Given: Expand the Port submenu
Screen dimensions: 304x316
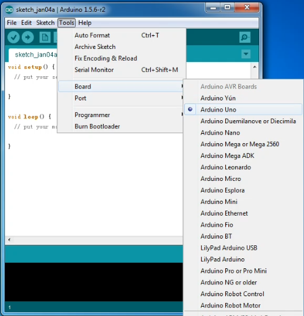Looking at the screenshot, I should tap(121, 98).
